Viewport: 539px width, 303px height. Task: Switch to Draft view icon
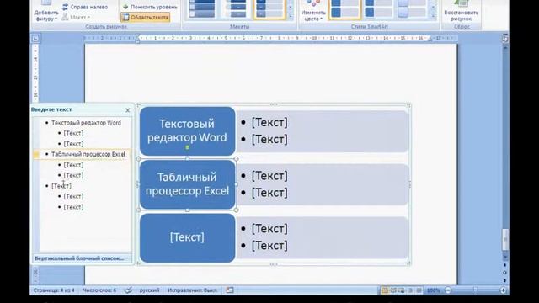coord(419,290)
